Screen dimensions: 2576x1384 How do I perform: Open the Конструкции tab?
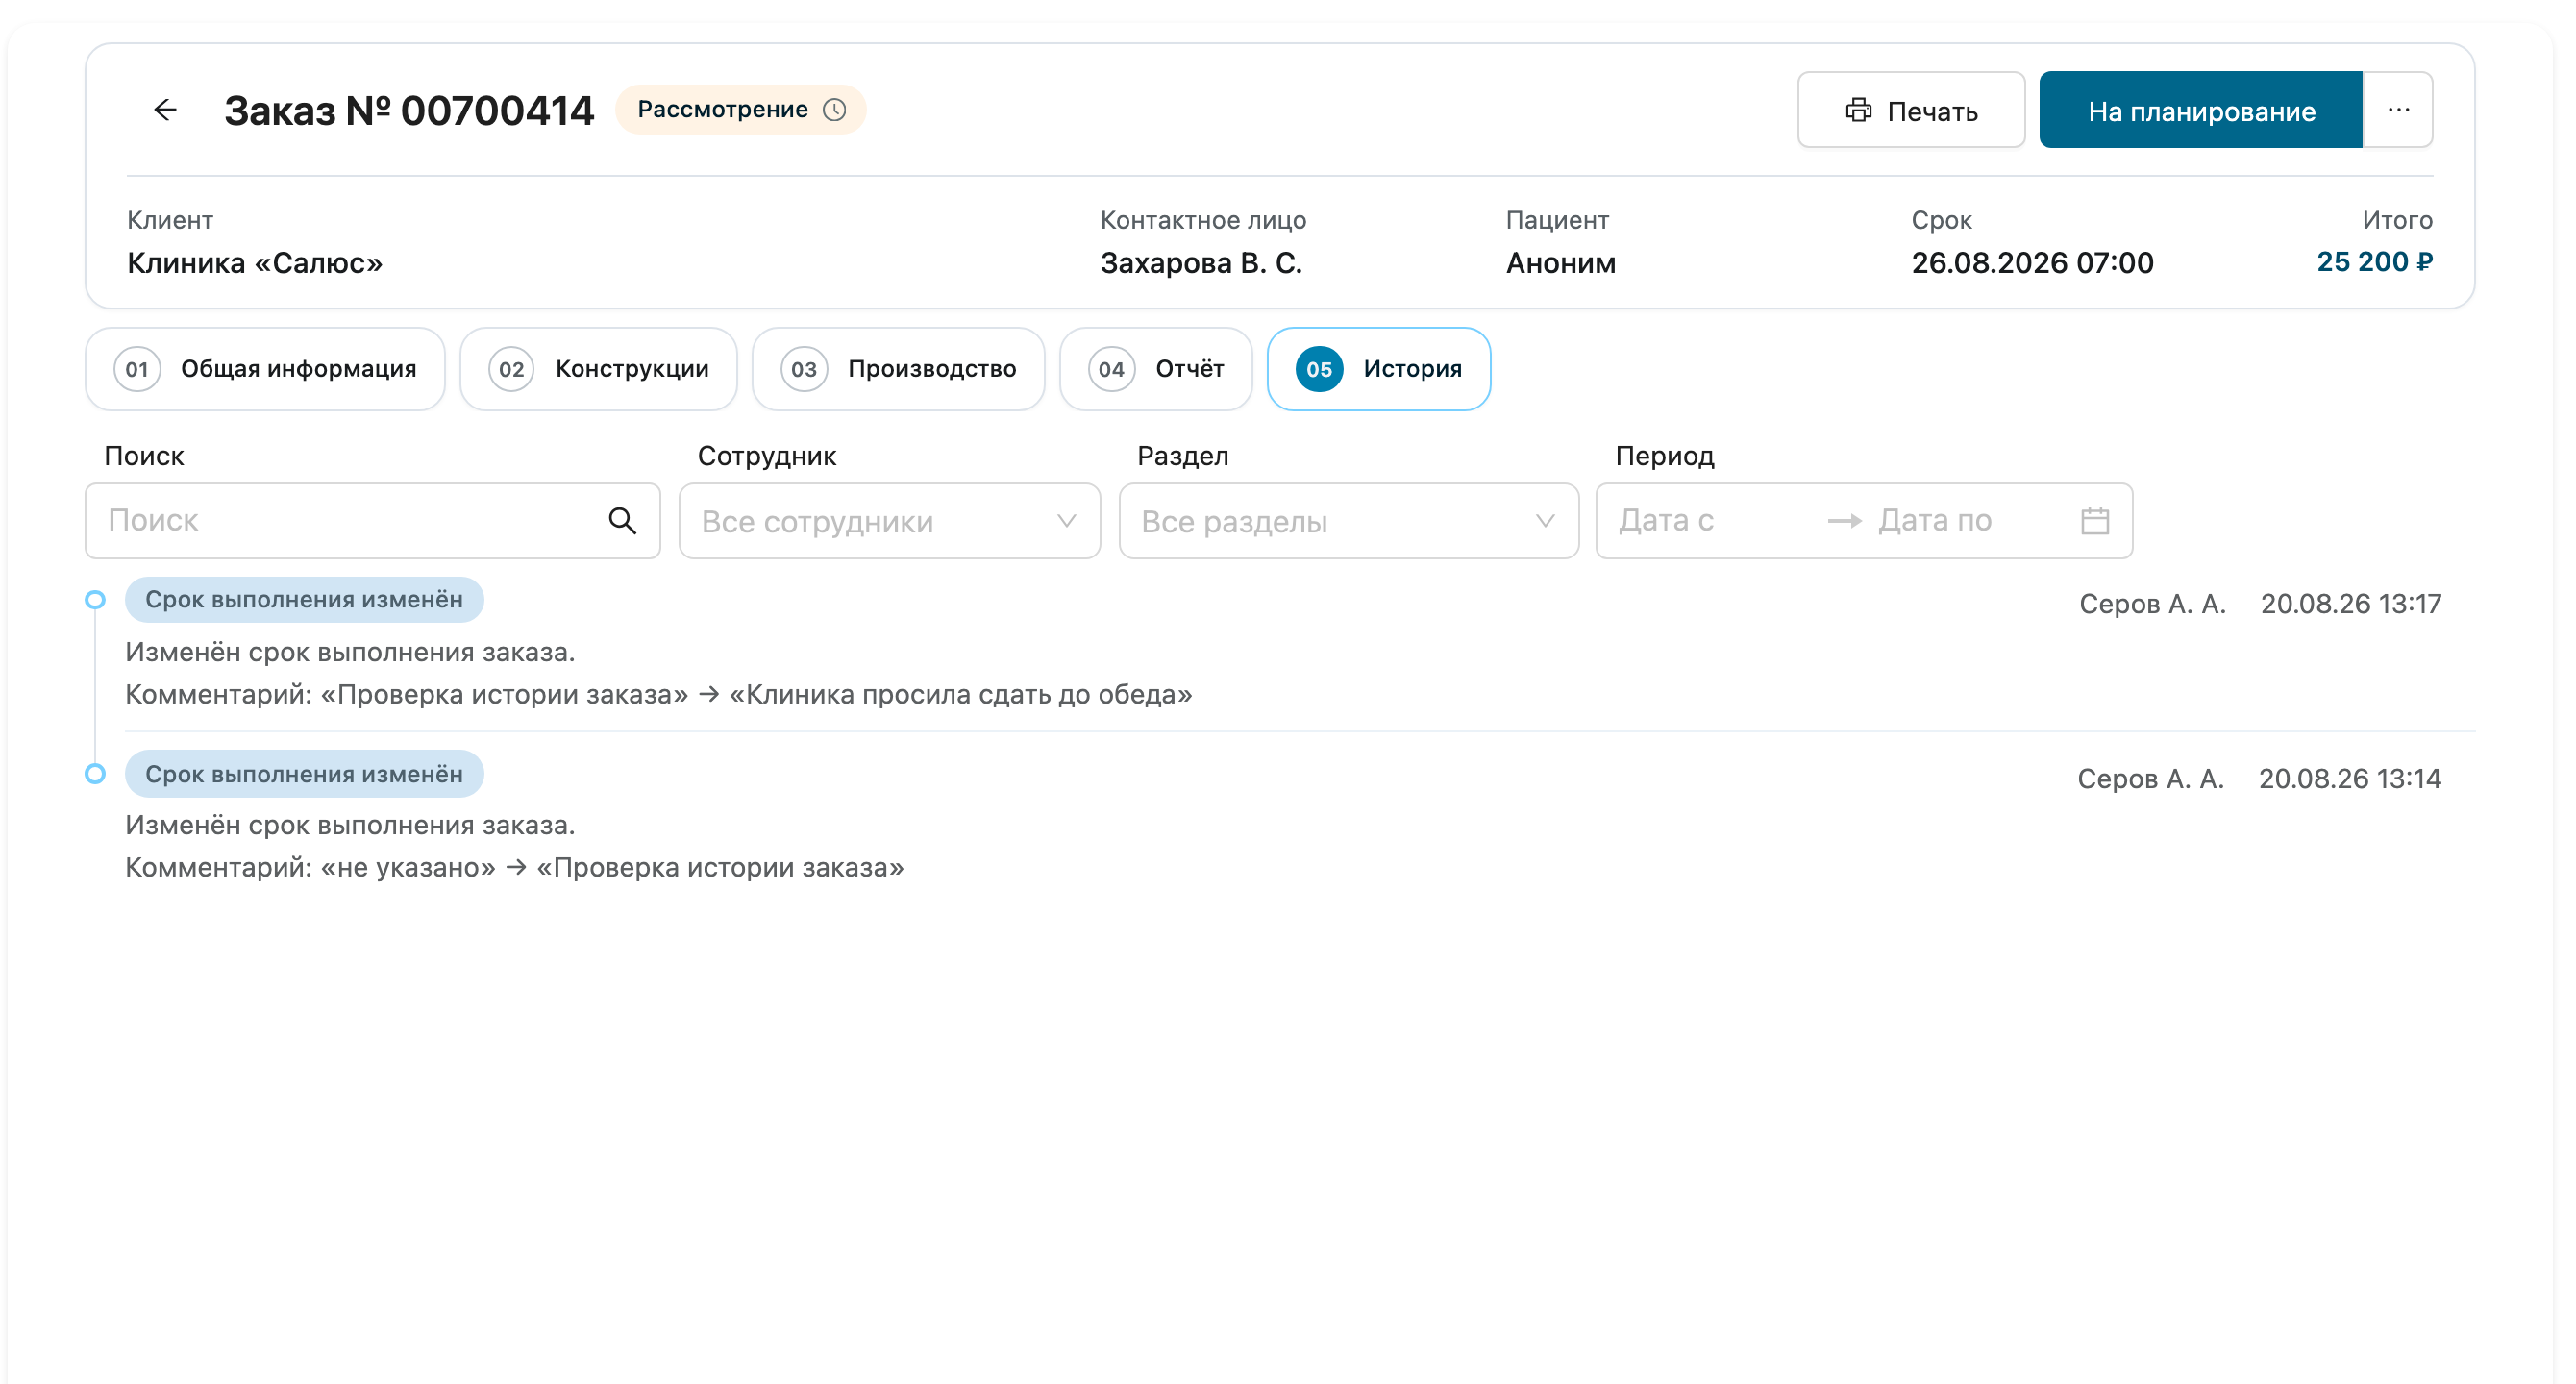coord(598,369)
